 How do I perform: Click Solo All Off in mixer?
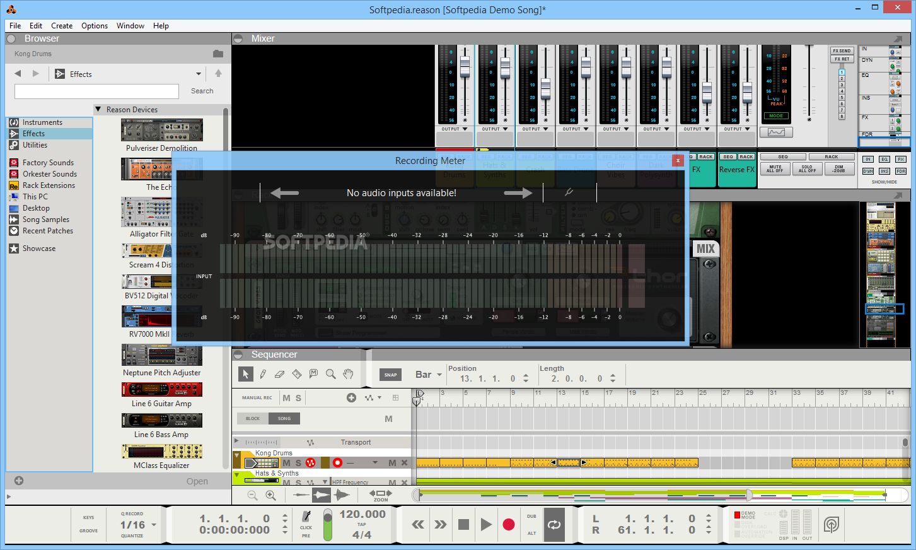807,169
